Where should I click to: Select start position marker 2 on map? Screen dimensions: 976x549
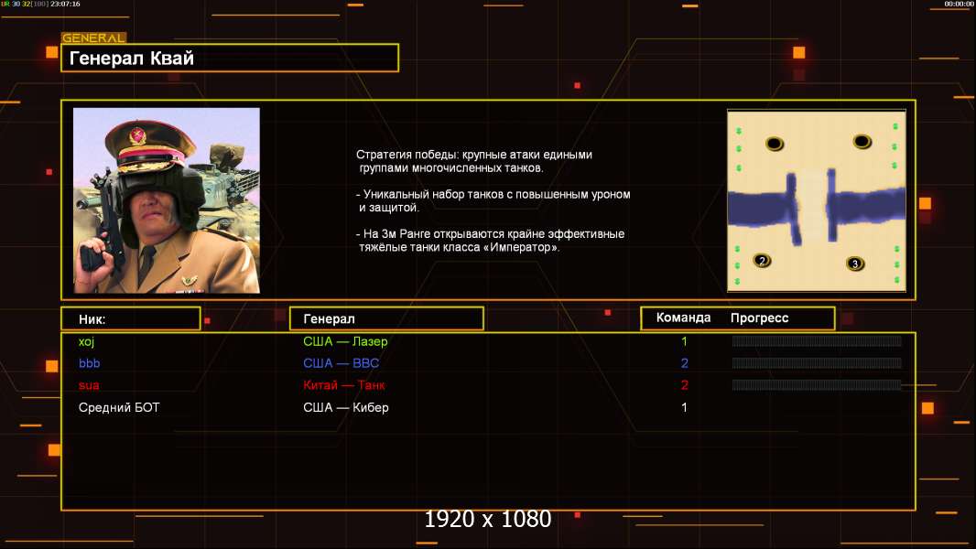pos(762,261)
